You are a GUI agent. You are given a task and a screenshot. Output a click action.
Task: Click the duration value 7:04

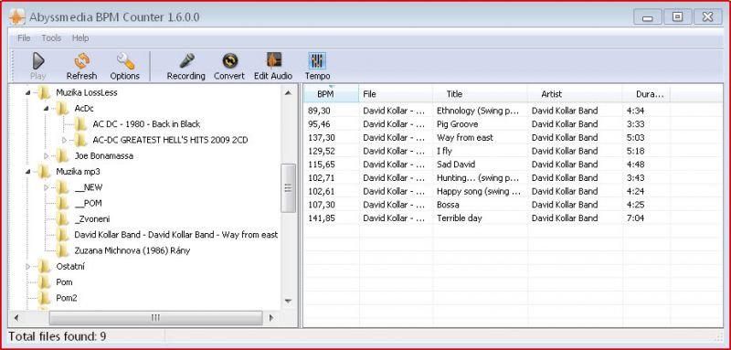(x=636, y=218)
